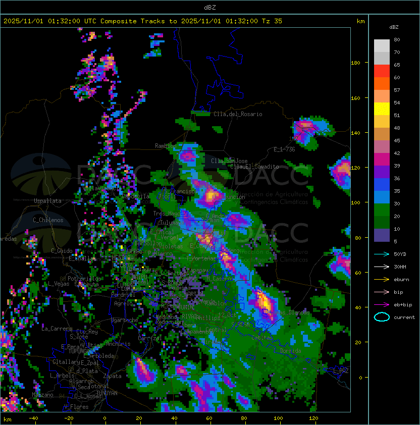Click the 'current' legend label
420x425 pixels.
click(x=404, y=317)
